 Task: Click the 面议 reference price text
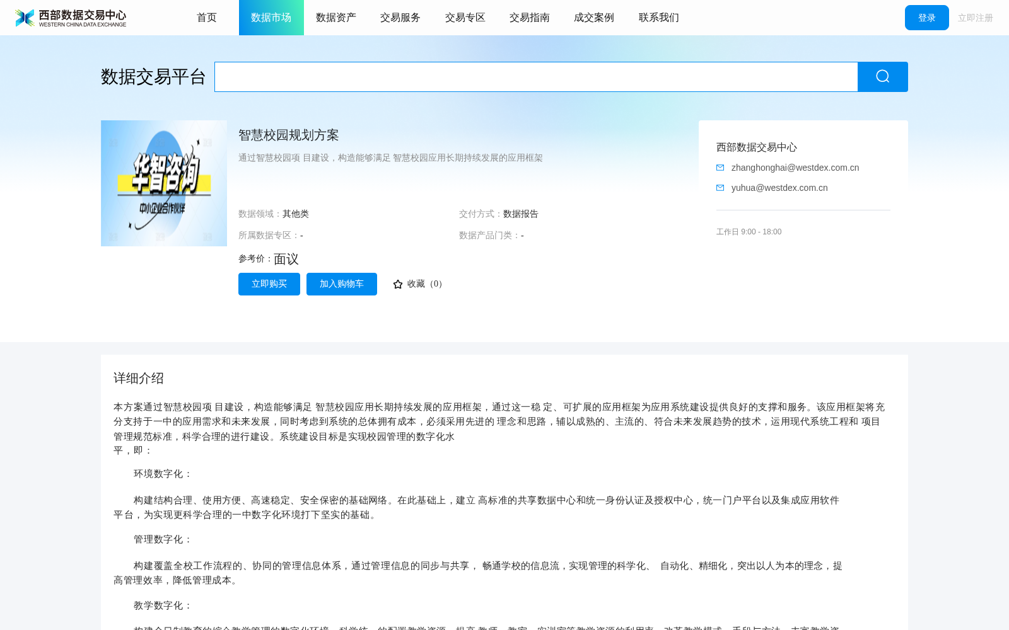(286, 259)
